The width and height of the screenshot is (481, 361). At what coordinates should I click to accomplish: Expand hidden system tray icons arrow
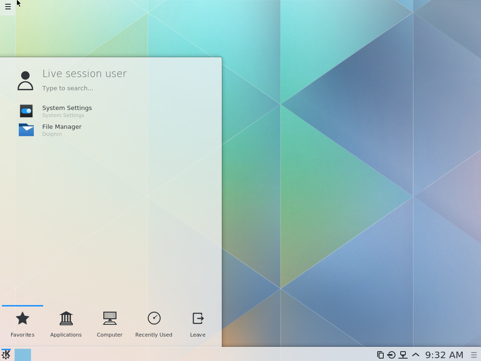point(415,355)
